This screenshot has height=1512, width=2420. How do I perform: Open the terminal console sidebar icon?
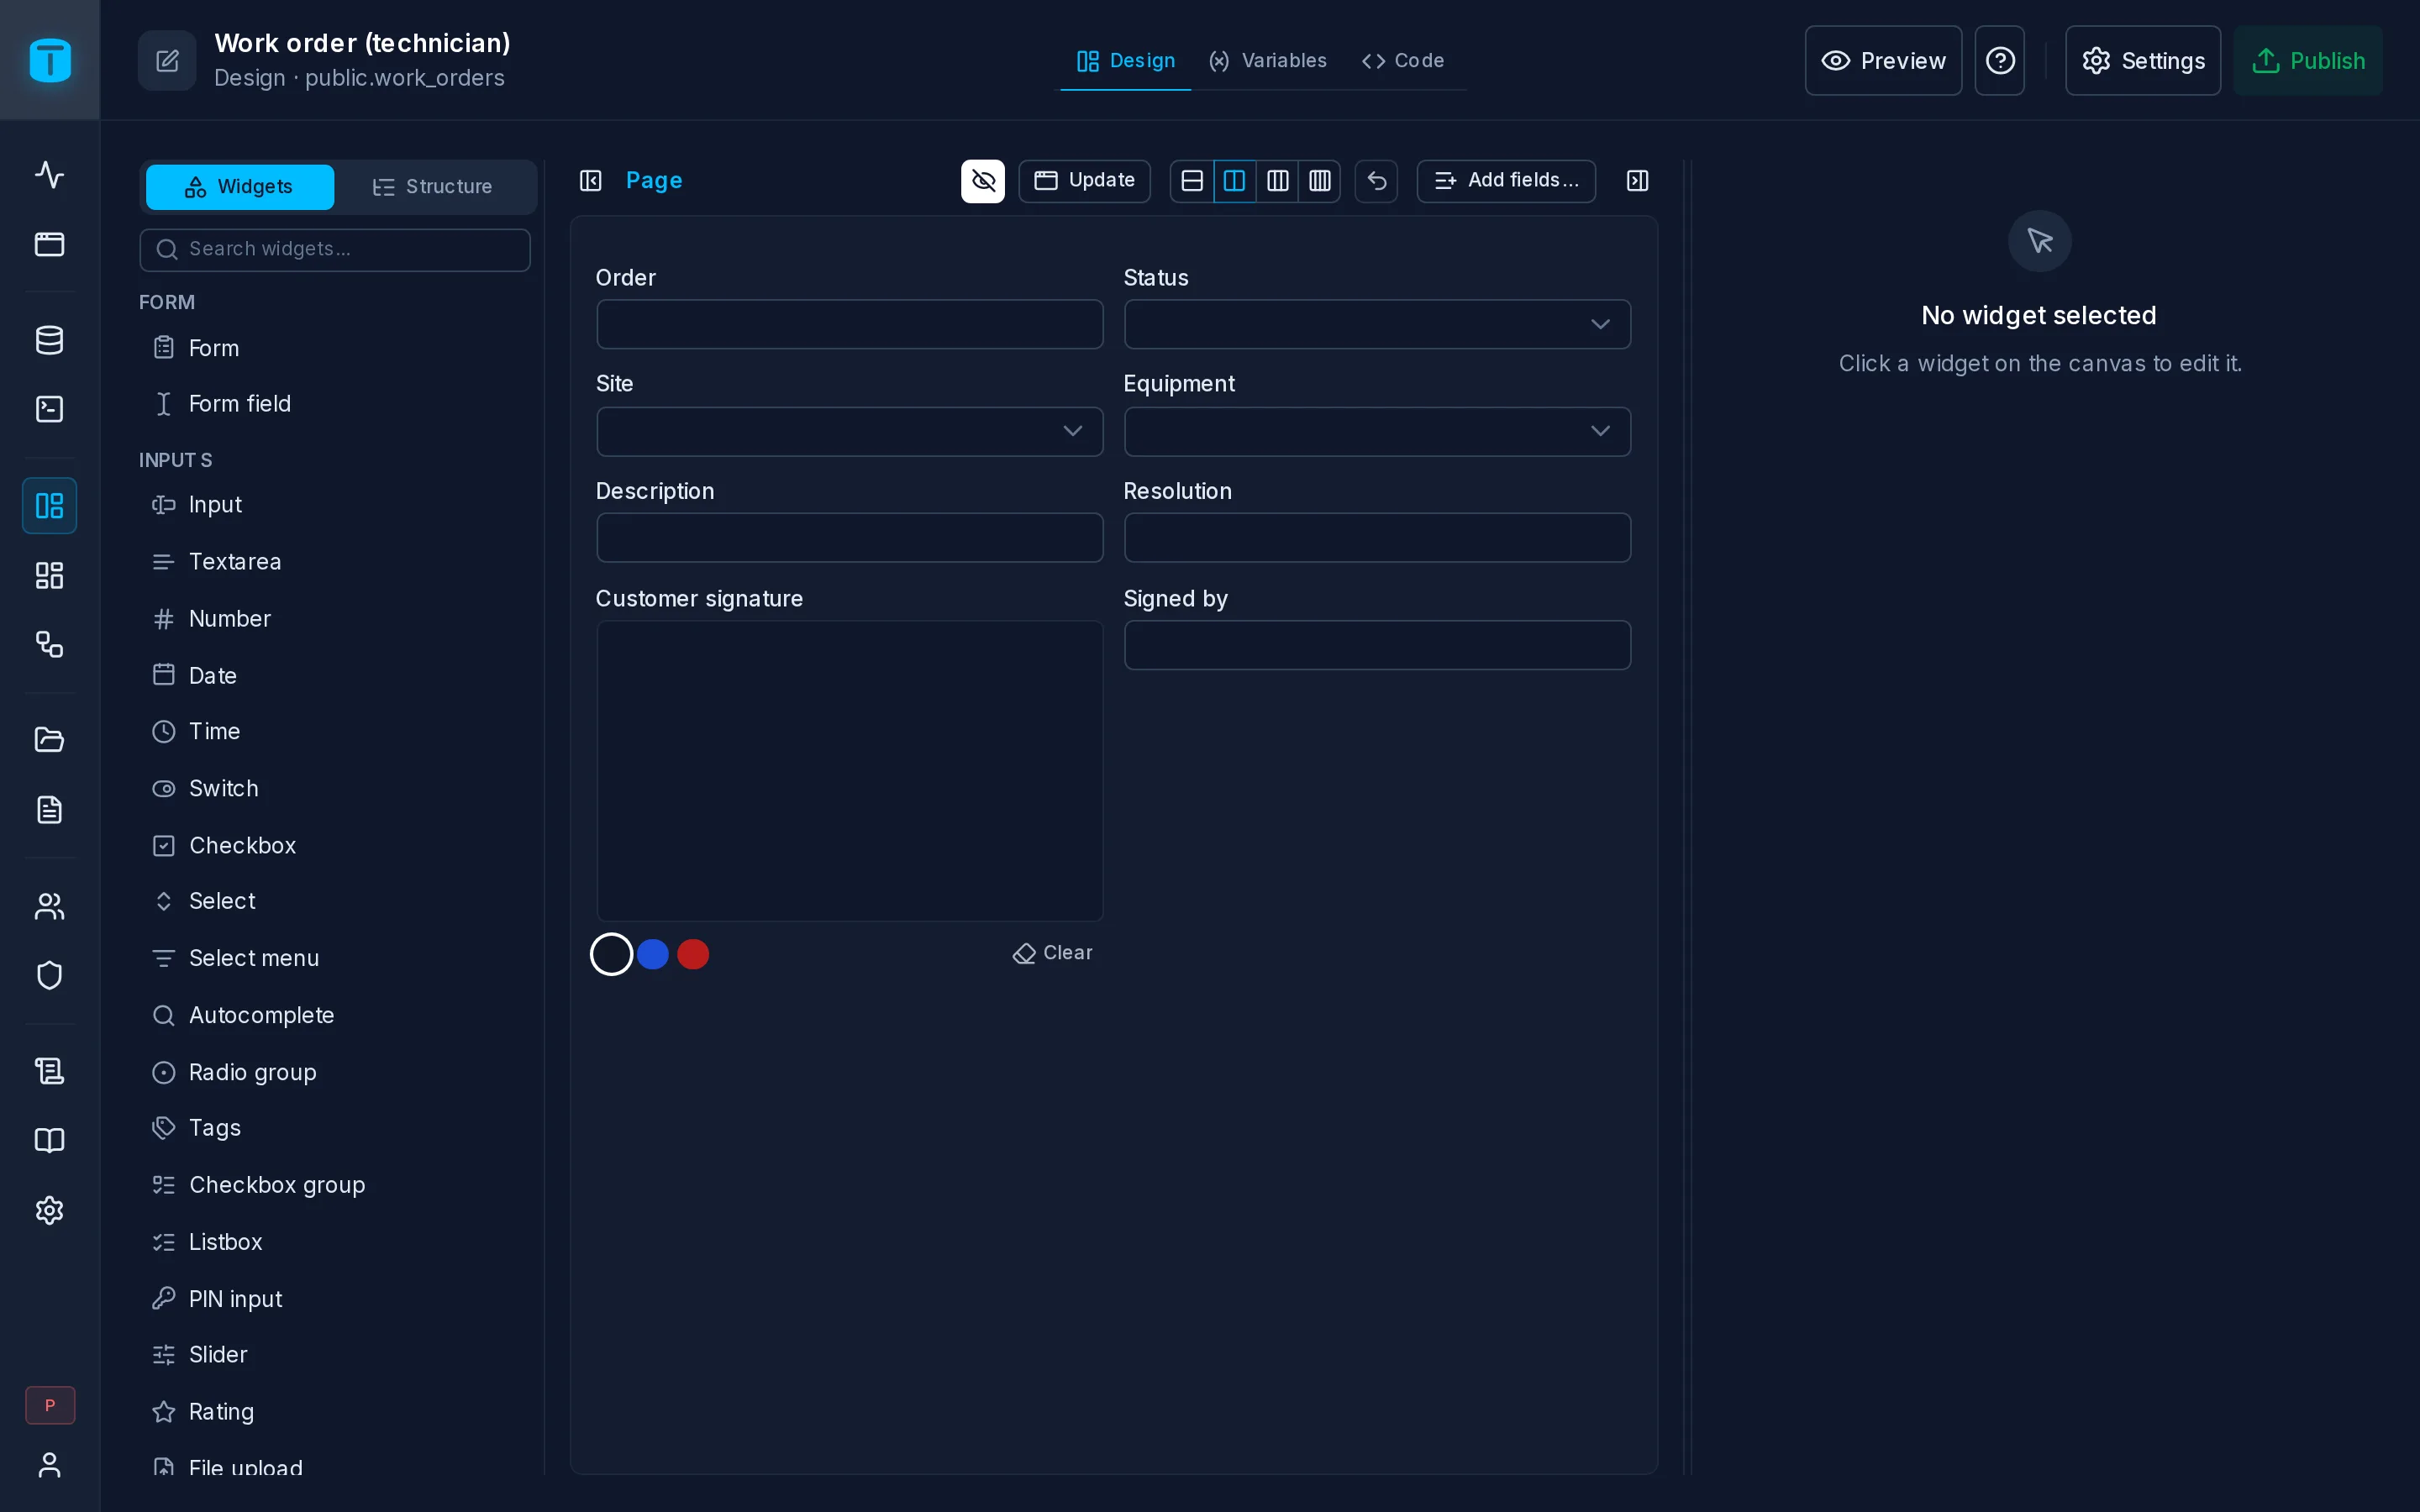pyautogui.click(x=49, y=409)
